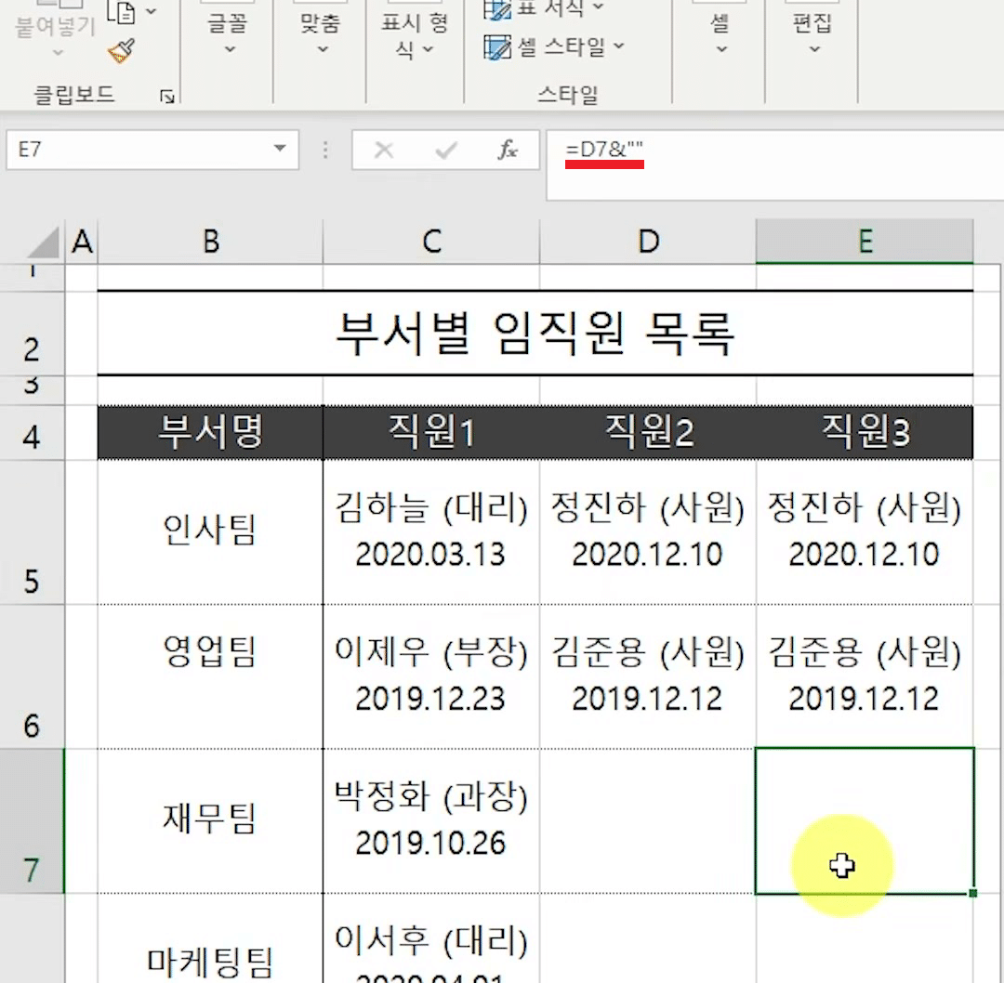Viewport: 1004px width, 983px height.
Task: Click the 직원2 header cell
Action: point(648,433)
